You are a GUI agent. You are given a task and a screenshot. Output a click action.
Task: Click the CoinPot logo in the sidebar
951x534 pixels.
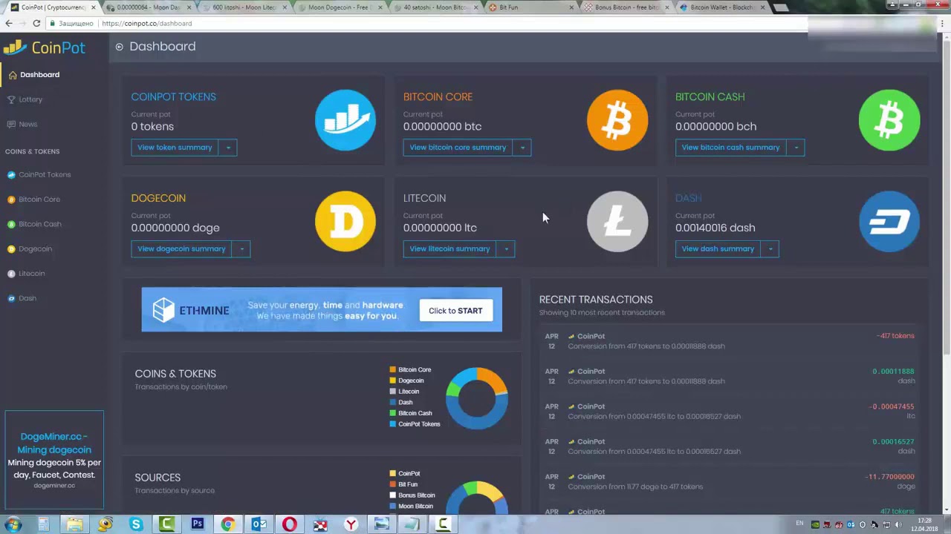coord(45,48)
